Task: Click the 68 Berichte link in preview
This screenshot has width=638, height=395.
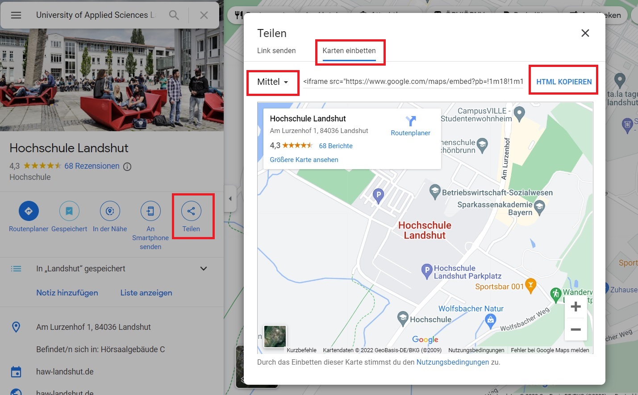Action: click(336, 146)
